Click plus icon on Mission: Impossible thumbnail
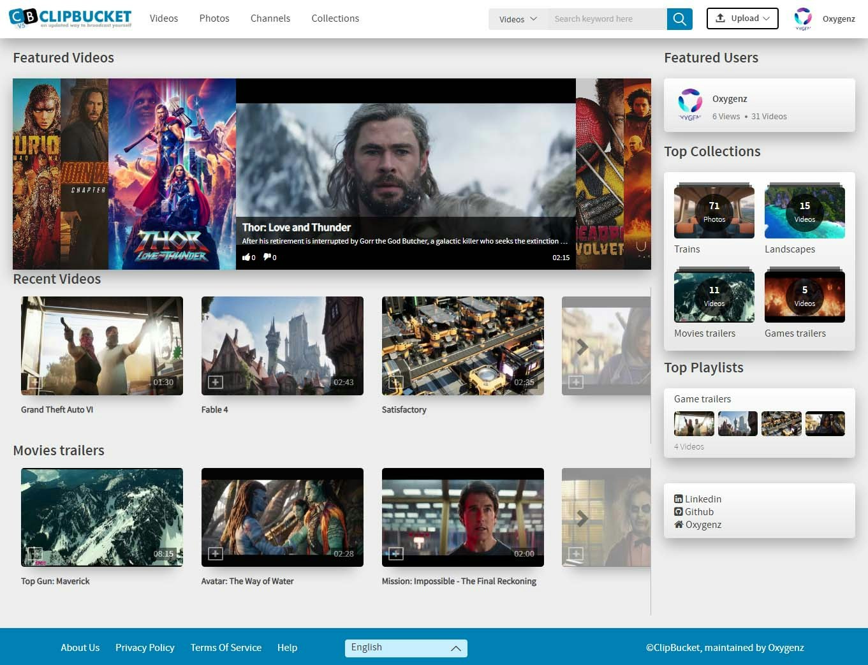This screenshot has width=868, height=665. pos(396,553)
